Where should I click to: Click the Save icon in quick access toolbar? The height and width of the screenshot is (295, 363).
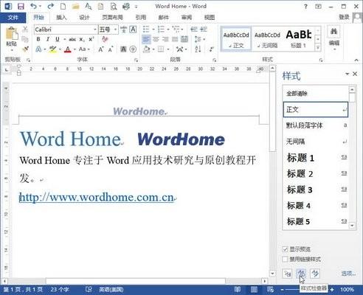pyautogui.click(x=21, y=7)
